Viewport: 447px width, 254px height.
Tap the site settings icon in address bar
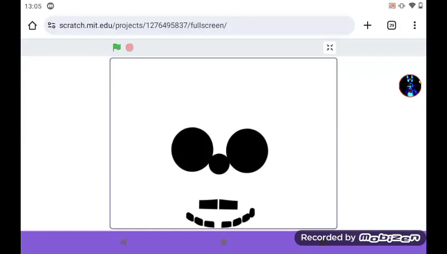point(51,25)
